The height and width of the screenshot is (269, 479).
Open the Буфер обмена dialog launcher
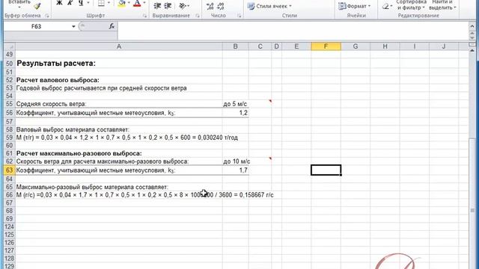point(47,16)
